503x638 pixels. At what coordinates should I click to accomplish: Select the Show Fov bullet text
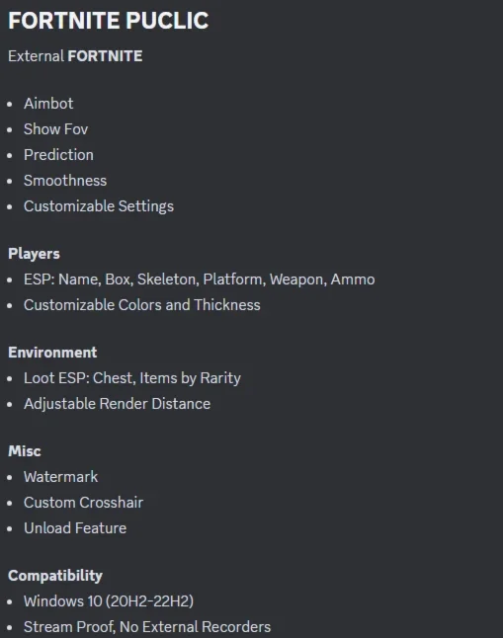tap(55, 129)
